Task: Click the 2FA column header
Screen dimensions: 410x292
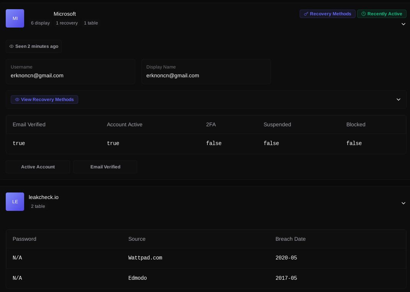Action: (x=211, y=125)
